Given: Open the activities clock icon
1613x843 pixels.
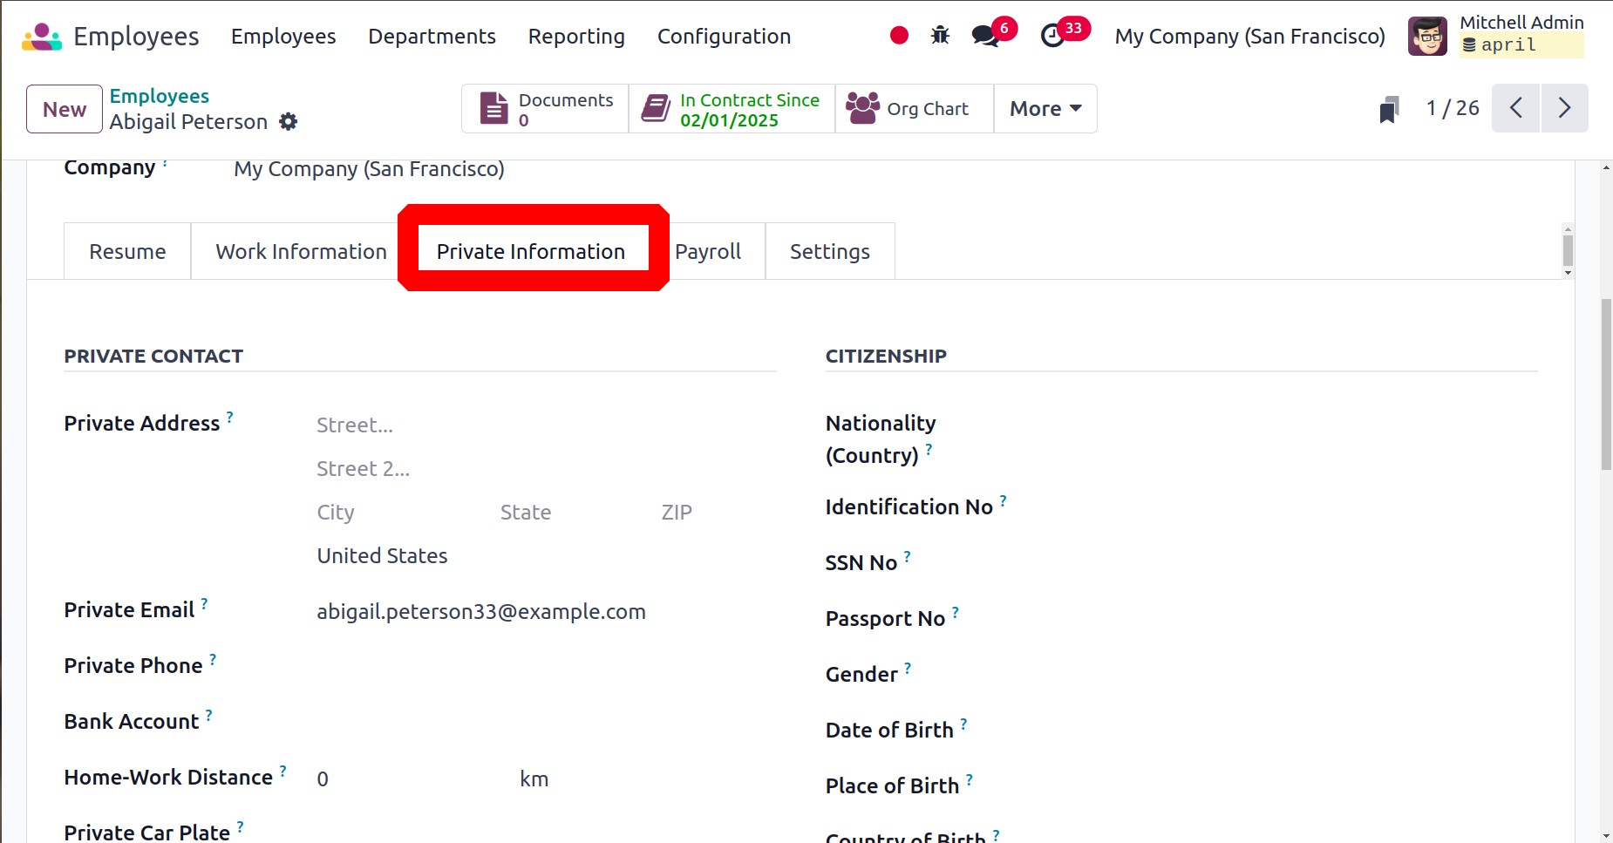Looking at the screenshot, I should pos(1052,37).
